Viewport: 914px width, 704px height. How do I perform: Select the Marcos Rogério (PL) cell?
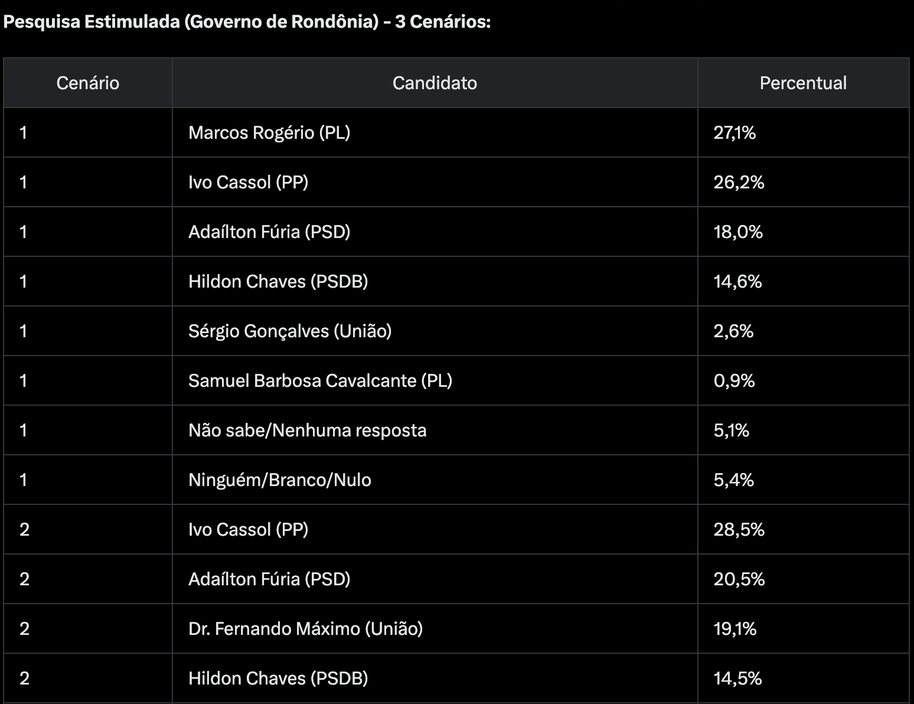269,132
